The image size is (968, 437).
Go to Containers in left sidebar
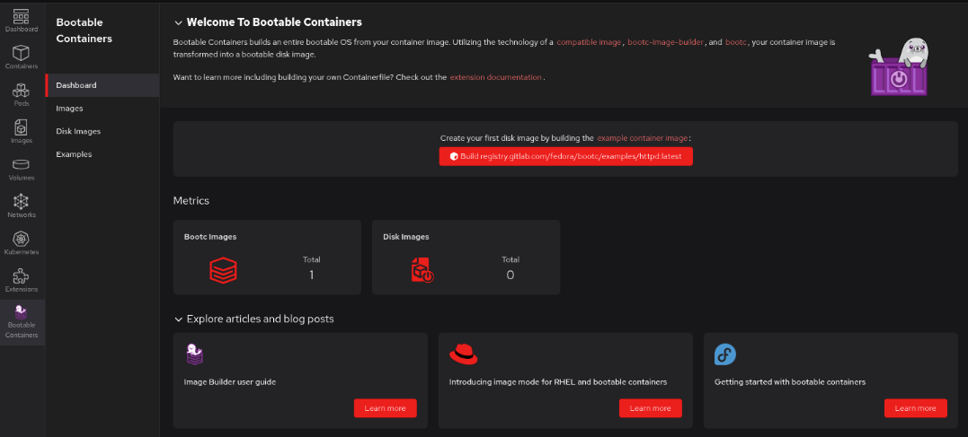pyautogui.click(x=21, y=54)
